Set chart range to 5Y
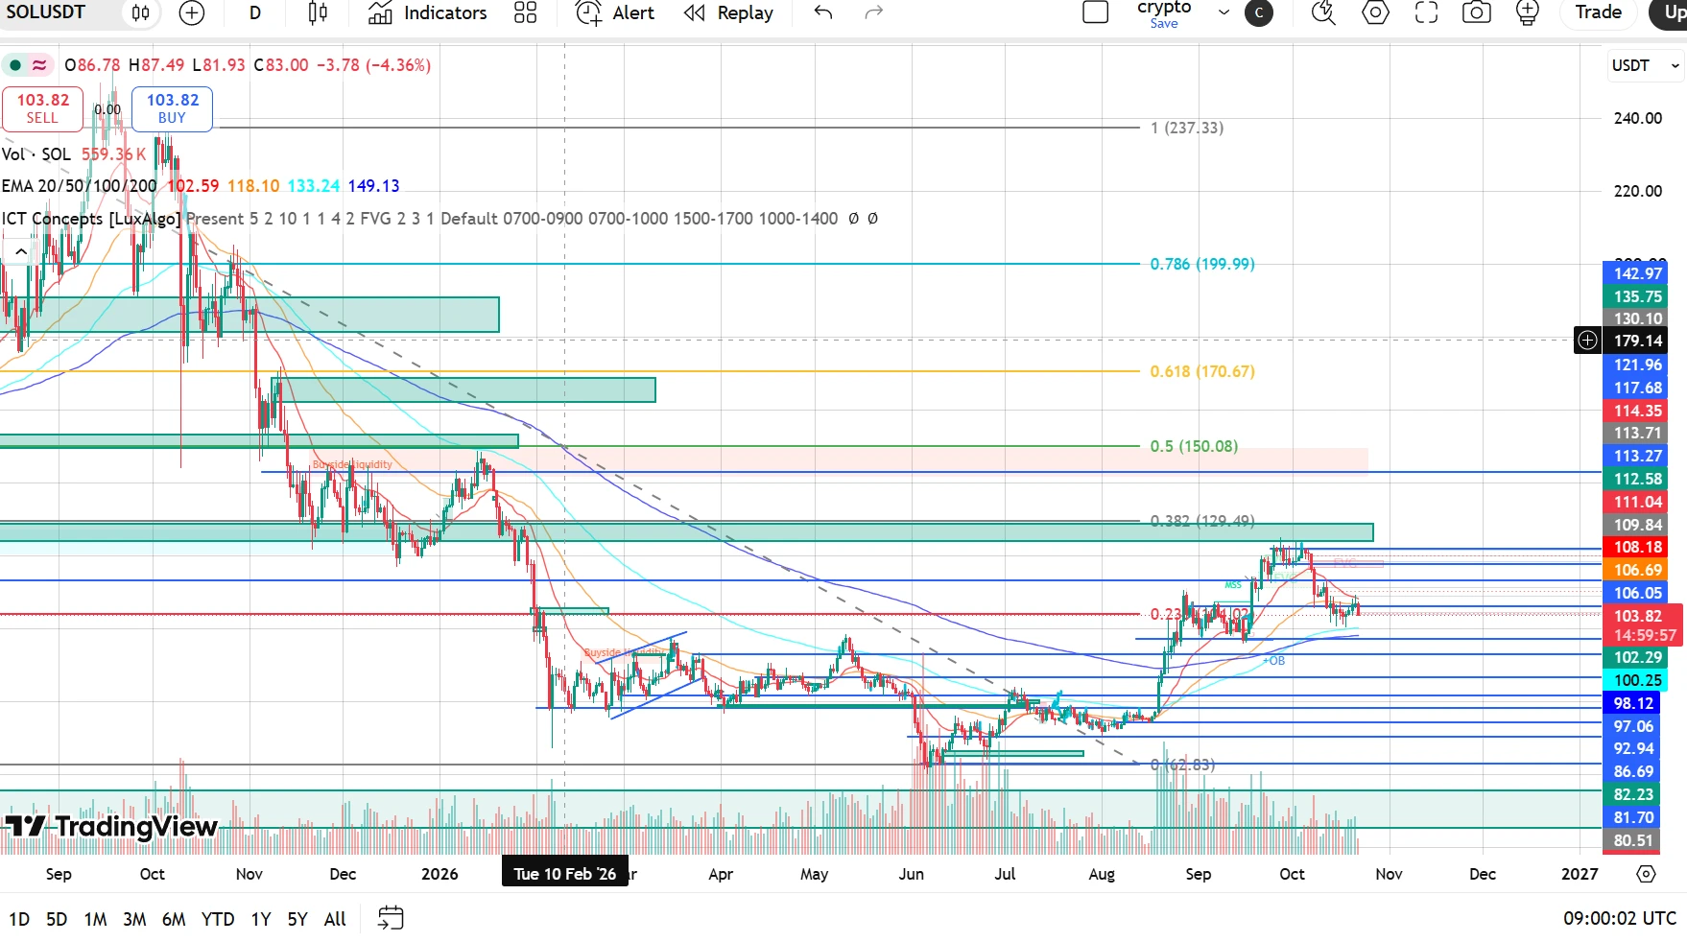 [x=297, y=919]
